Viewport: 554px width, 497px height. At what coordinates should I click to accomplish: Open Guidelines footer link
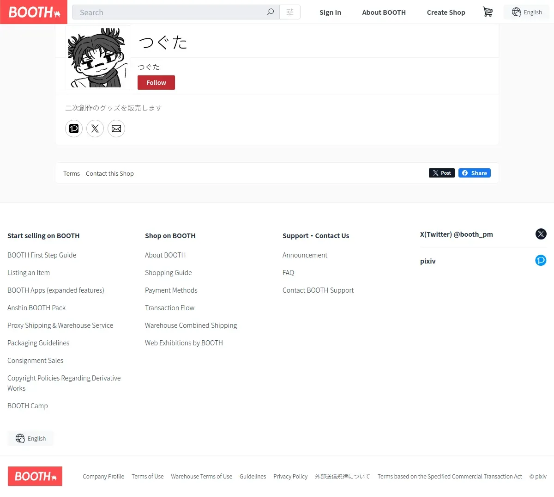coord(253,477)
